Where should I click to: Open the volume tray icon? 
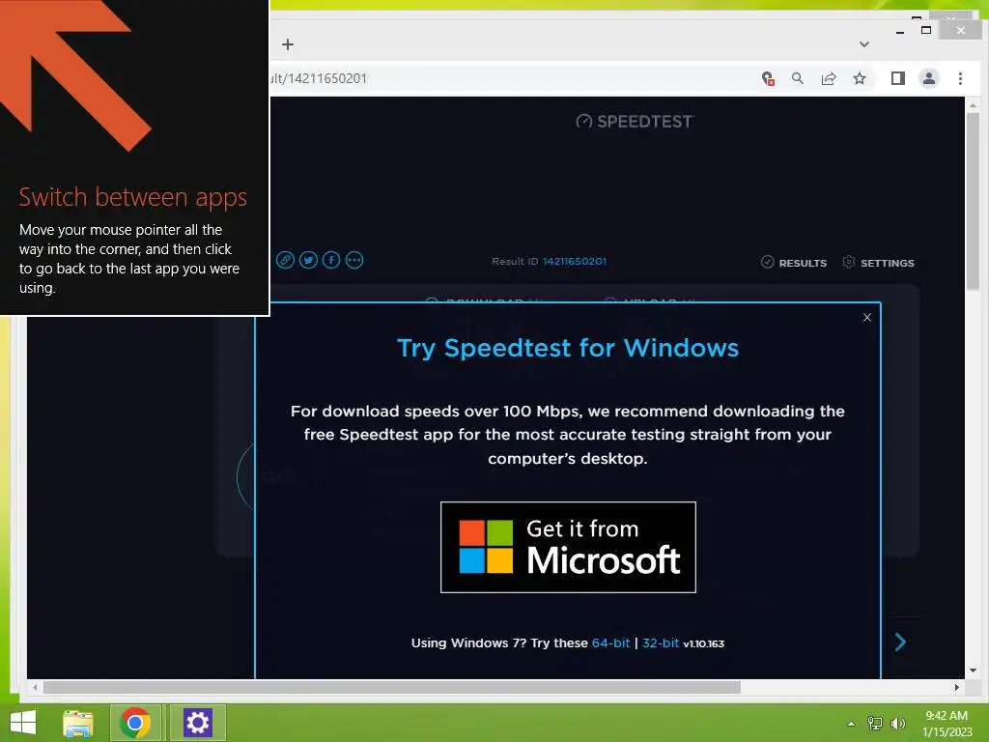897,724
